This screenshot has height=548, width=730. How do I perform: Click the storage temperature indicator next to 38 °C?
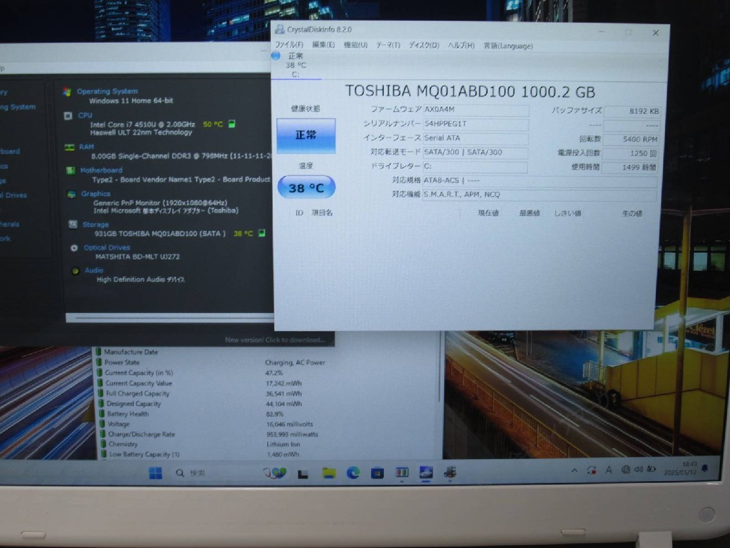pyautogui.click(x=262, y=233)
